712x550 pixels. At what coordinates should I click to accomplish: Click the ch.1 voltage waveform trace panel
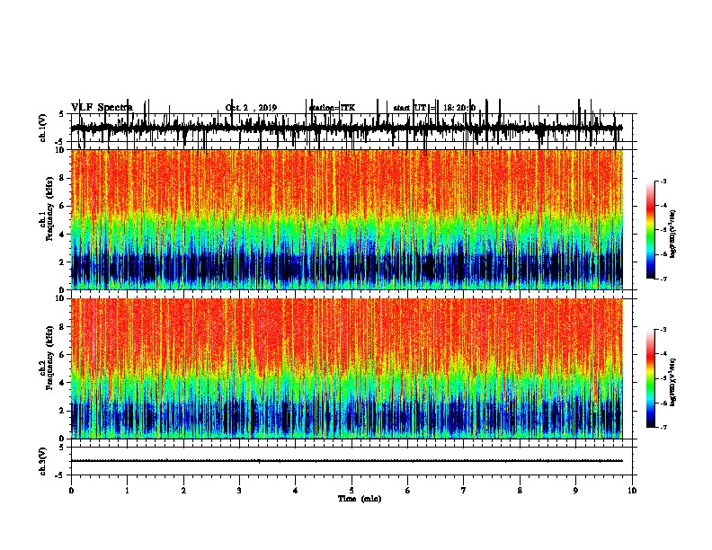(x=352, y=128)
